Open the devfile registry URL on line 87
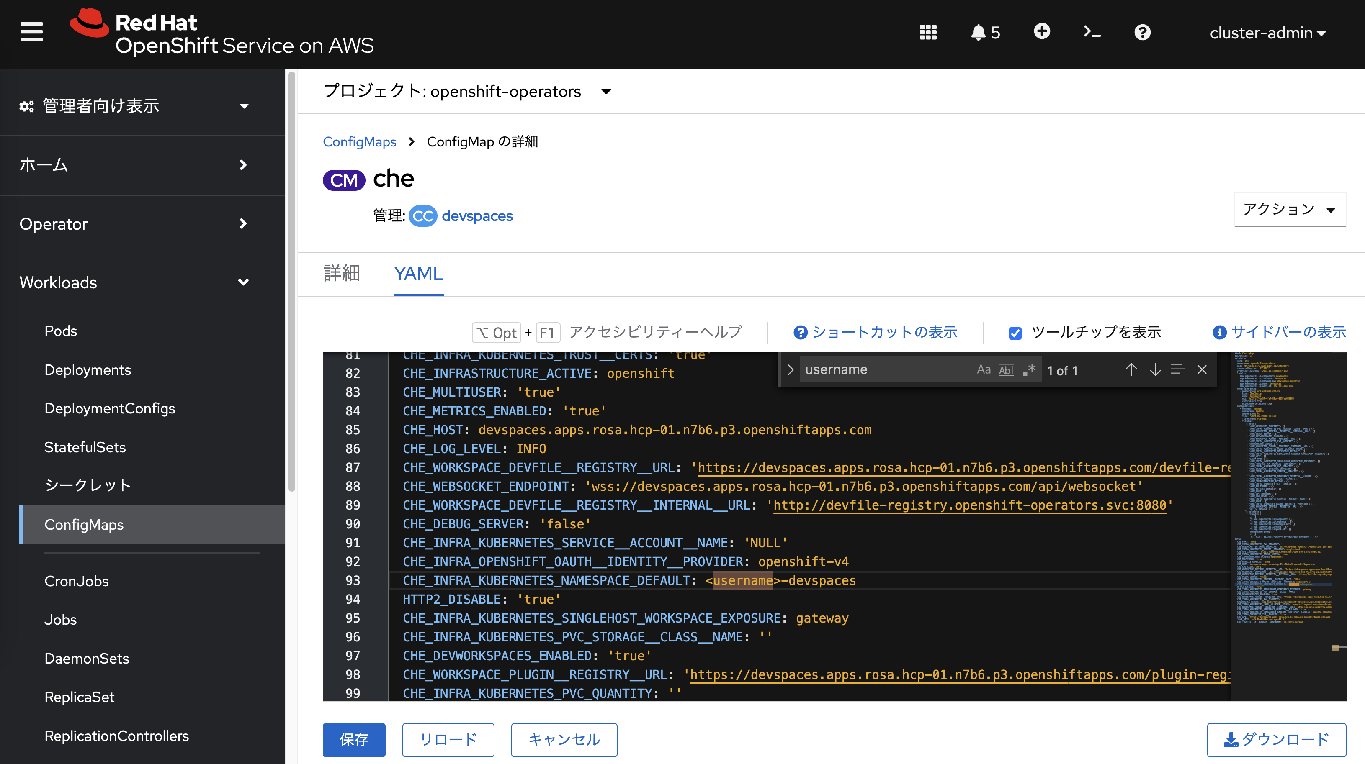 [964, 467]
